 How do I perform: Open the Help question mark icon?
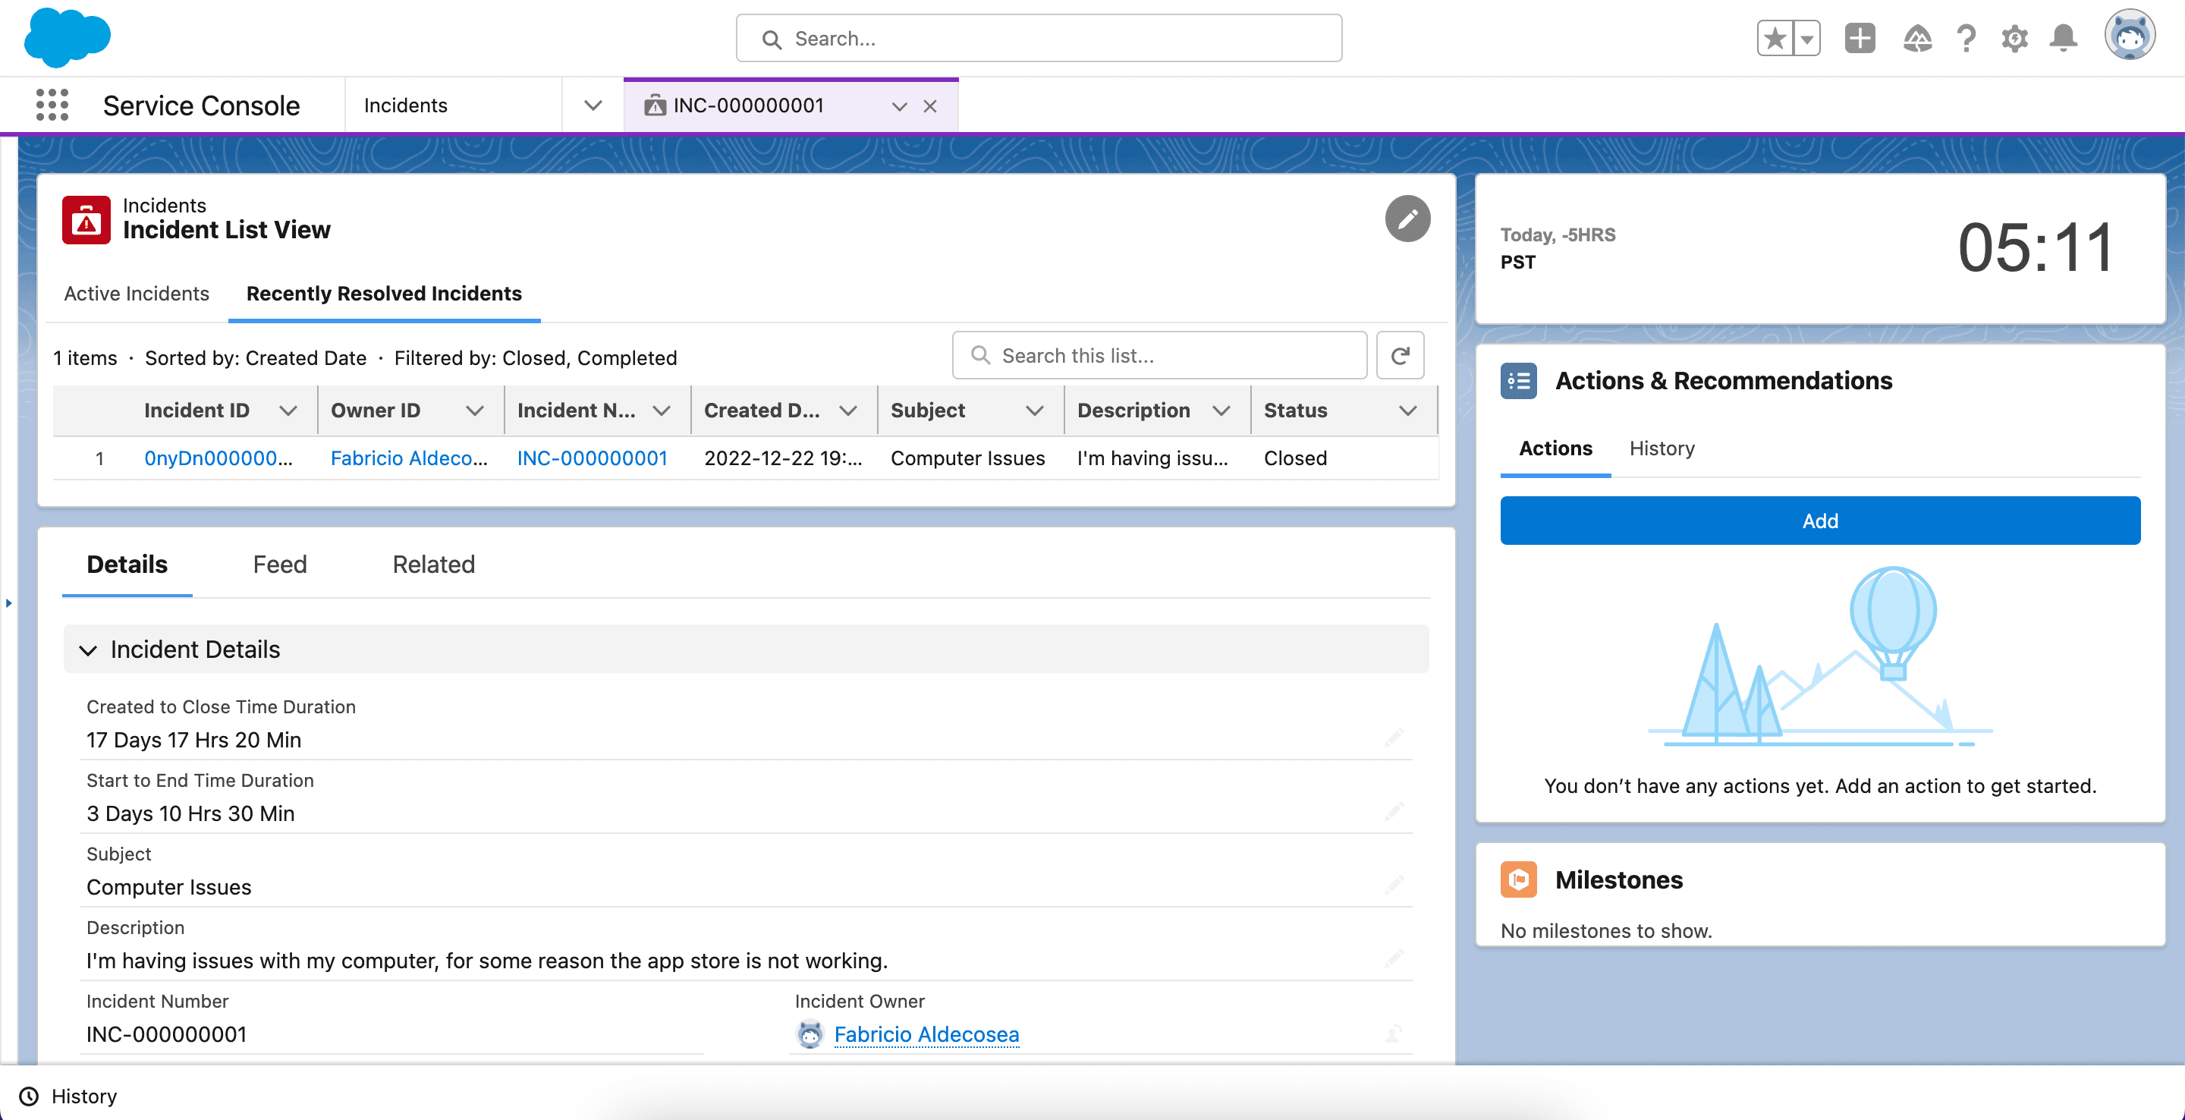(x=1966, y=38)
